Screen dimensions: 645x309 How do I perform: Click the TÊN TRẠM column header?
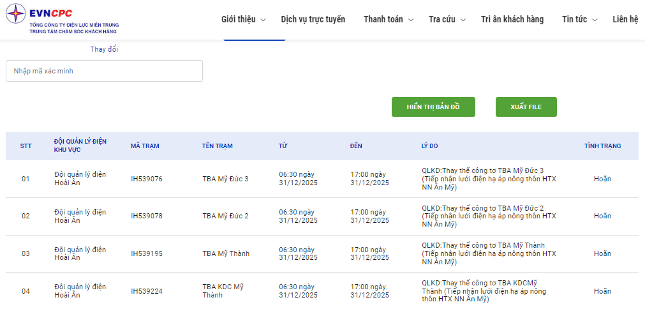pos(217,146)
